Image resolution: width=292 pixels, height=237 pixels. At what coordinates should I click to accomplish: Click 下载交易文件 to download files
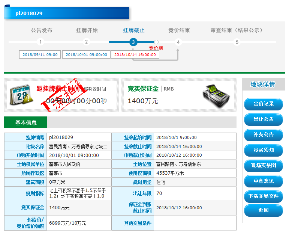tap(264, 196)
